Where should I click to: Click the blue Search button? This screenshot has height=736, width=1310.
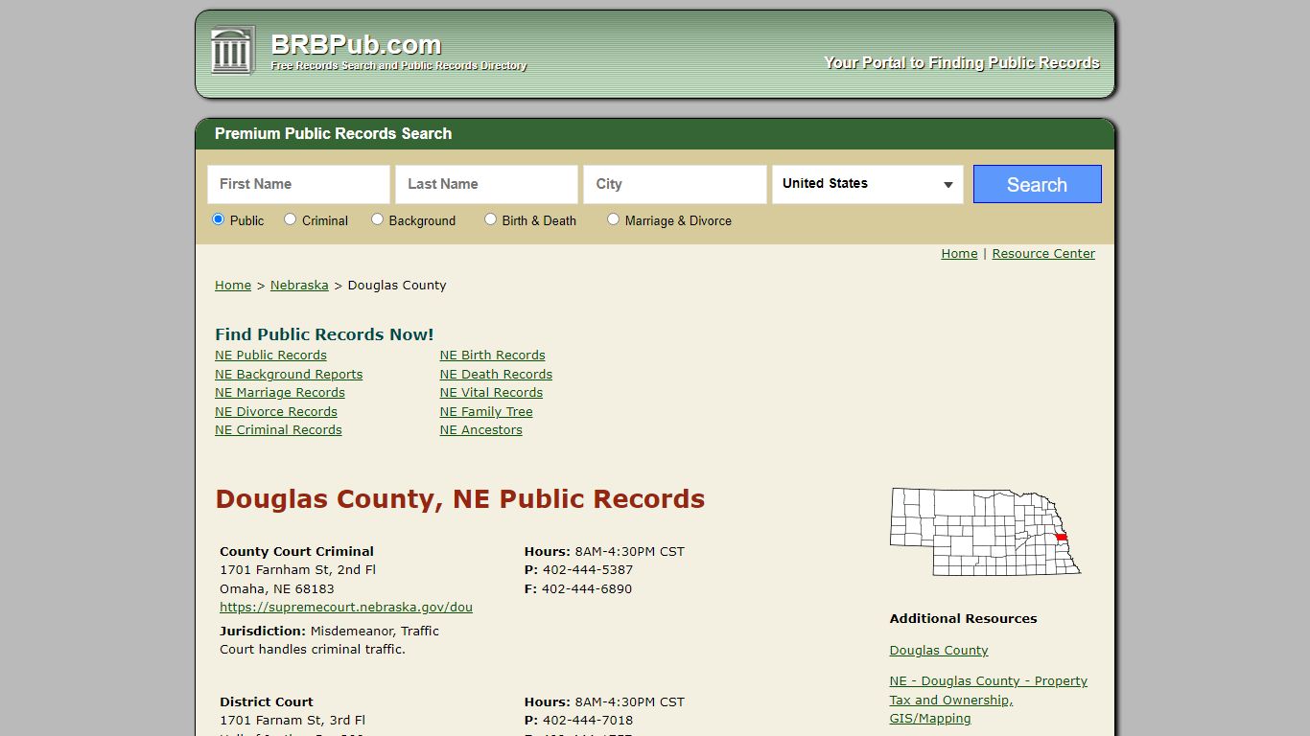1037,184
